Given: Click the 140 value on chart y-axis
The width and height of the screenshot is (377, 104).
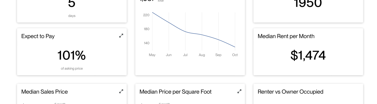Looking at the screenshot, I should coord(146,43).
